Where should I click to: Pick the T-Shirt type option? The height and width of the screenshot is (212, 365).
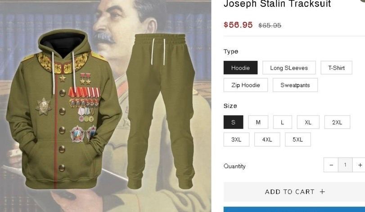(336, 68)
